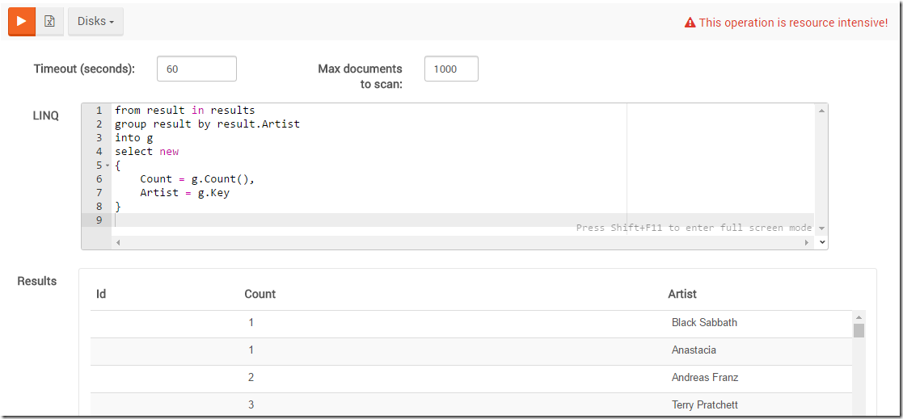Click the resource intensive warning icon

tap(690, 23)
